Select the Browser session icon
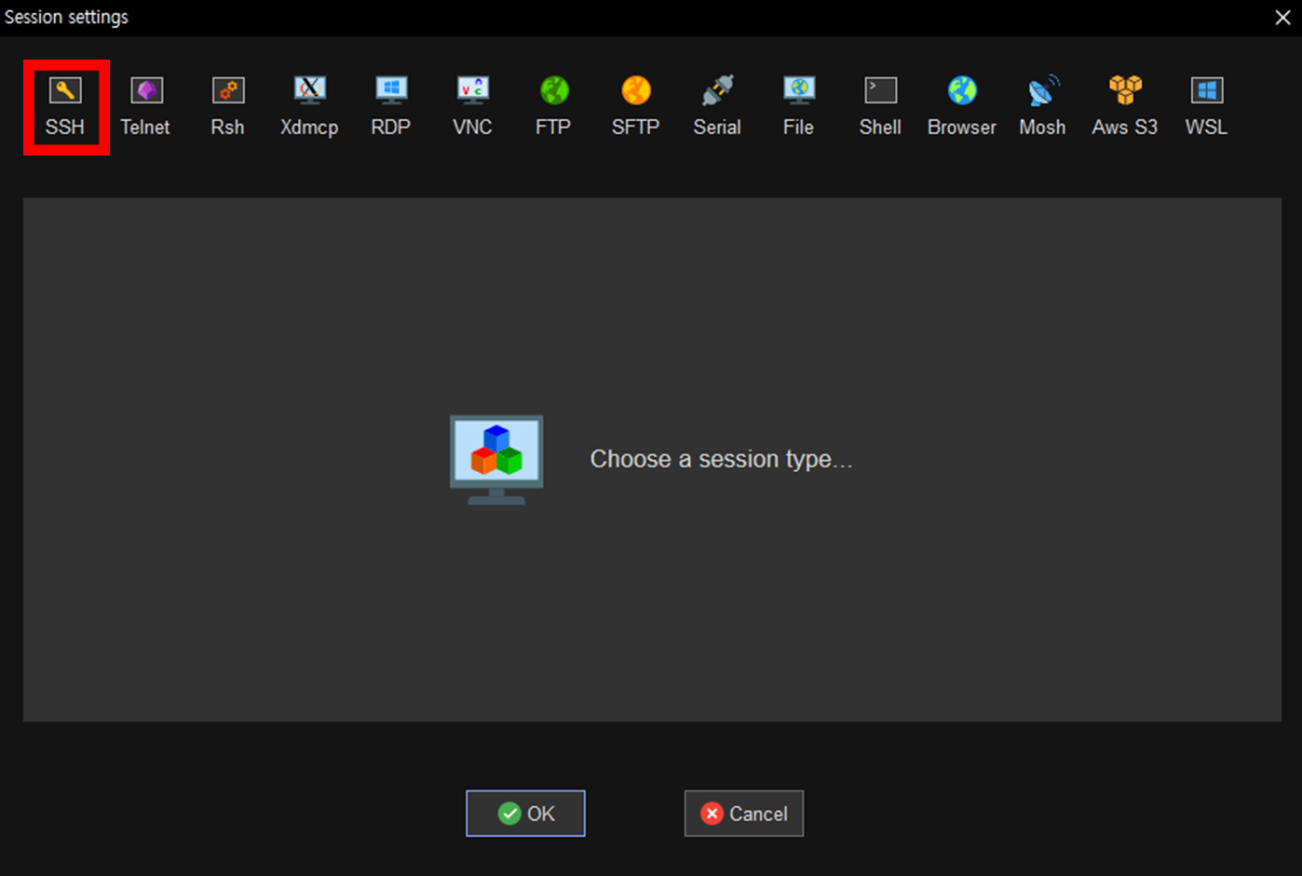Screen dimensions: 1302x876 (962, 107)
